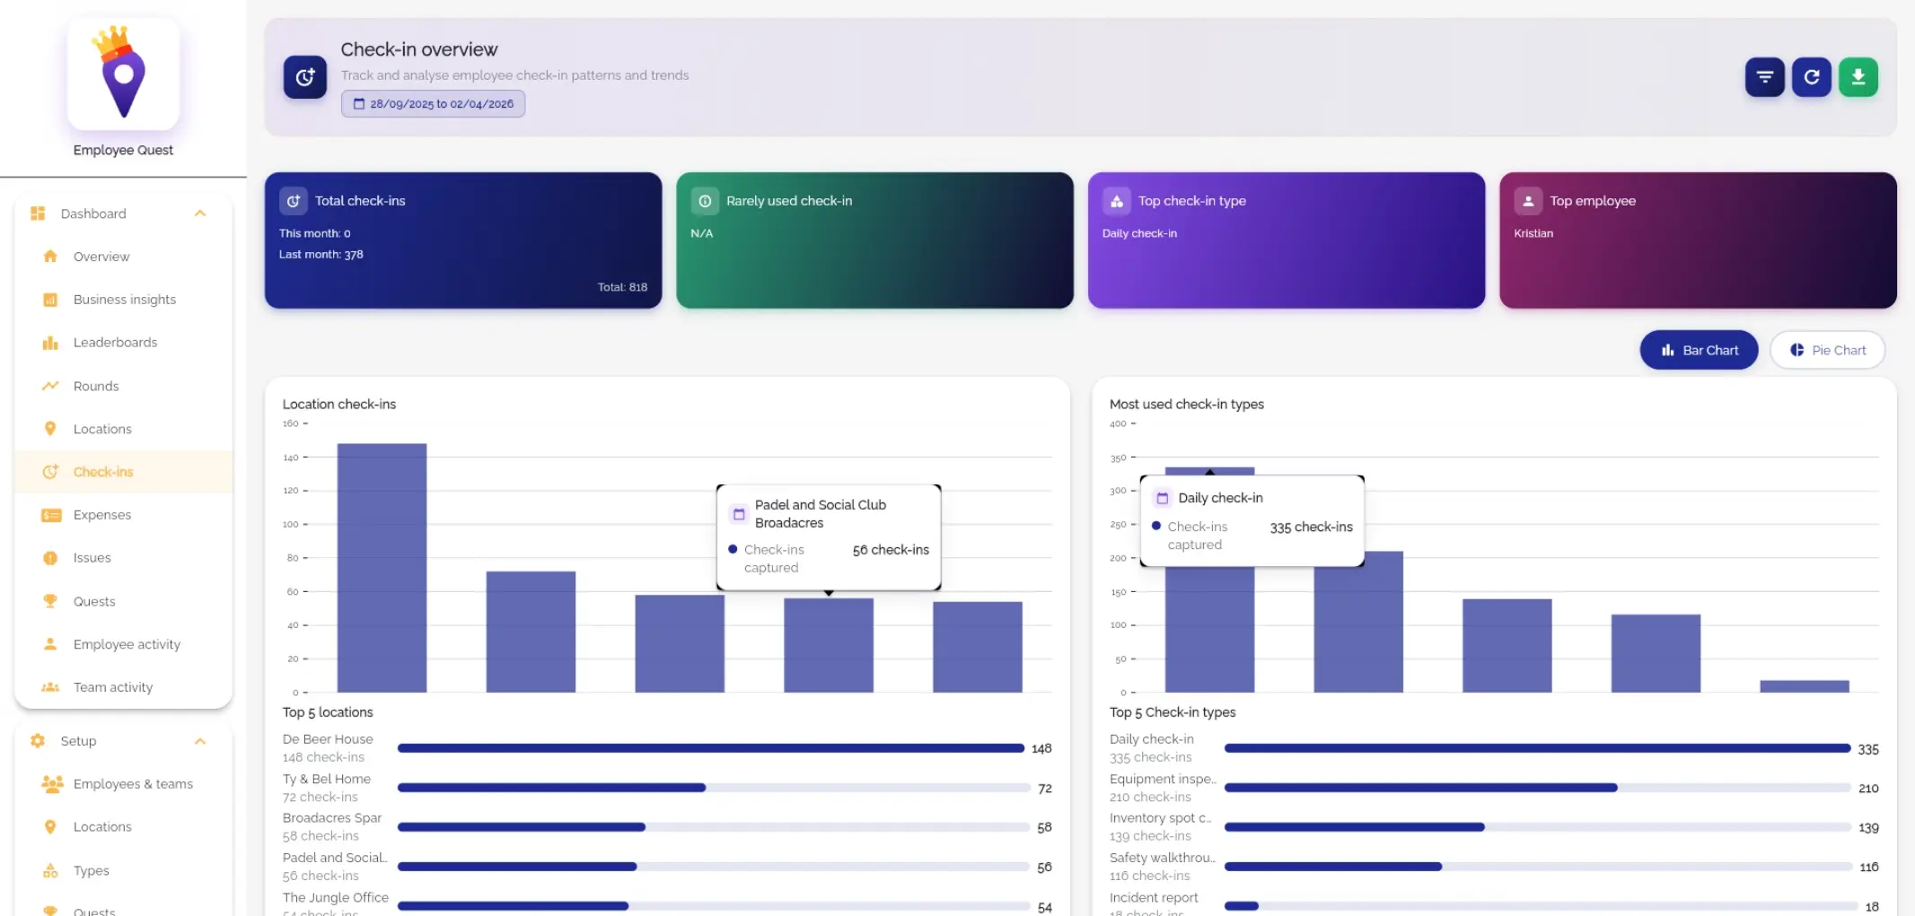Open Employees & teams under Setup
This screenshot has width=1915, height=916.
pos(133,783)
